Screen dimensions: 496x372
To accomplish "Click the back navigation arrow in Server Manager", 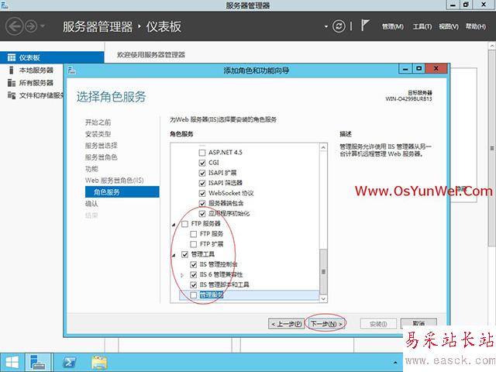I will [x=15, y=26].
